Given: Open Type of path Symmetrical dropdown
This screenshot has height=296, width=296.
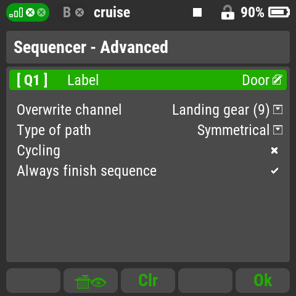Looking at the screenshot, I should 240,130.
